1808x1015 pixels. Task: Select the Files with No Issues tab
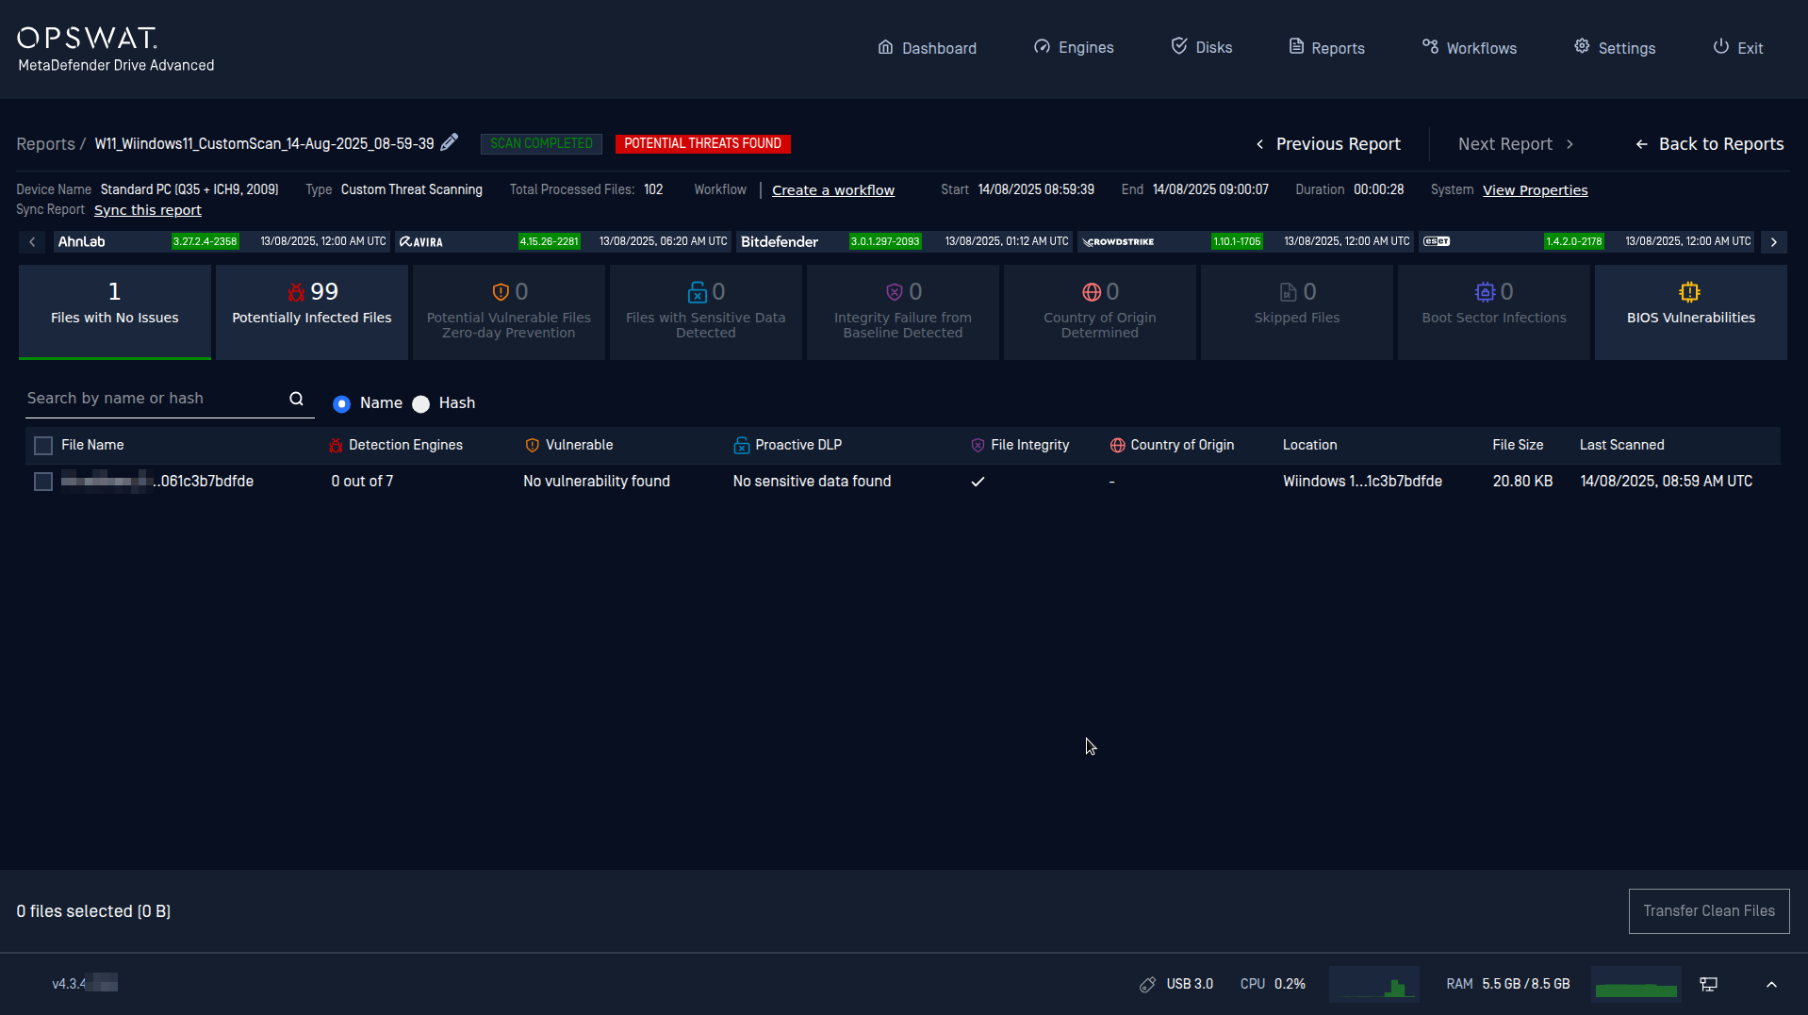pyautogui.click(x=115, y=312)
